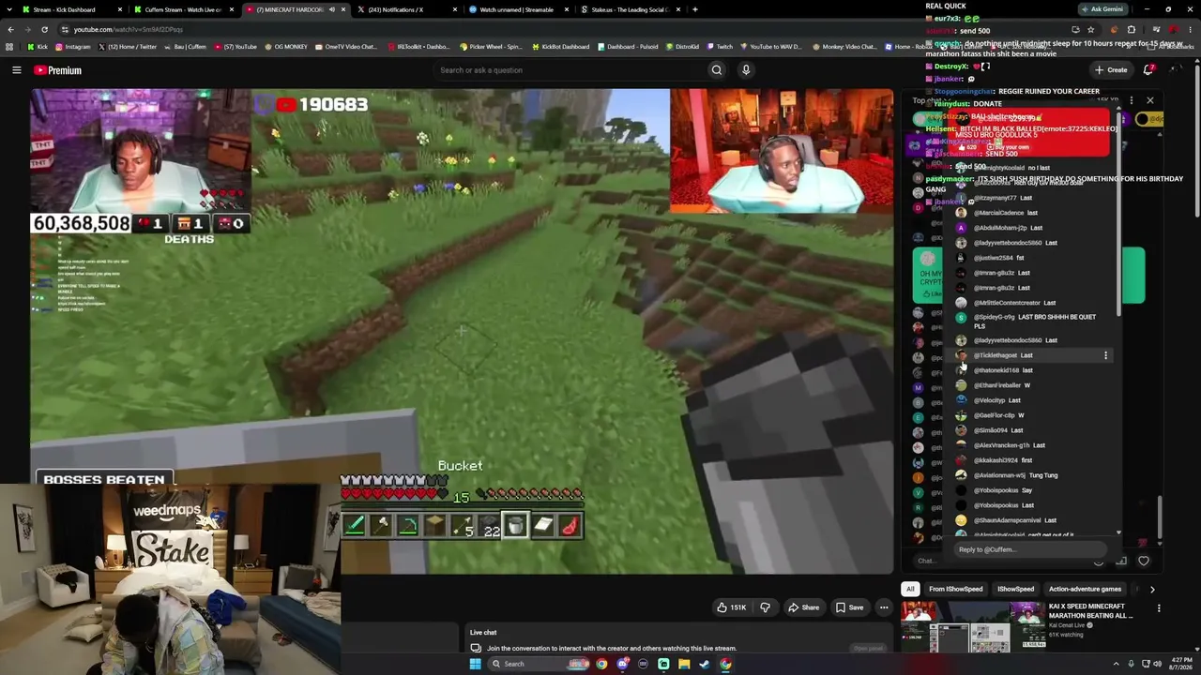Select the All filter chip
The height and width of the screenshot is (675, 1201).
[910, 589]
